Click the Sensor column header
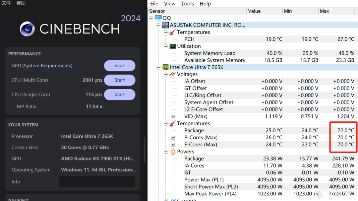The height and width of the screenshot is (201, 358). pos(197,11)
